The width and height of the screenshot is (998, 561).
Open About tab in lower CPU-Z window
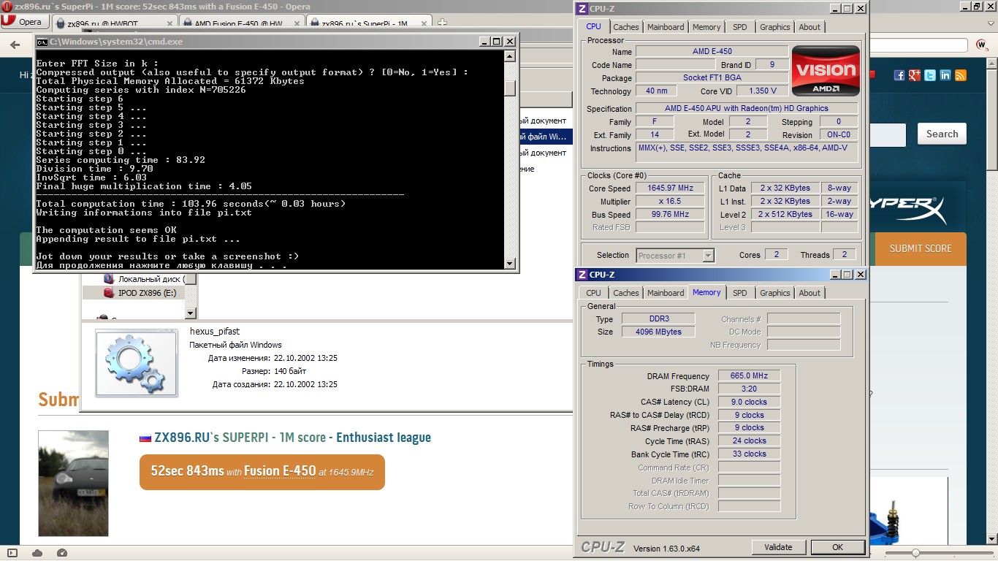tap(810, 293)
